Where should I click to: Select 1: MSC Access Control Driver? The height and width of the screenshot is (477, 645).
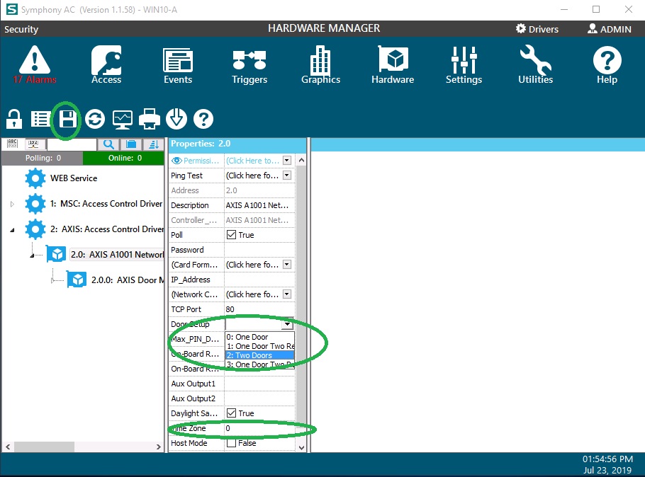[x=106, y=204]
